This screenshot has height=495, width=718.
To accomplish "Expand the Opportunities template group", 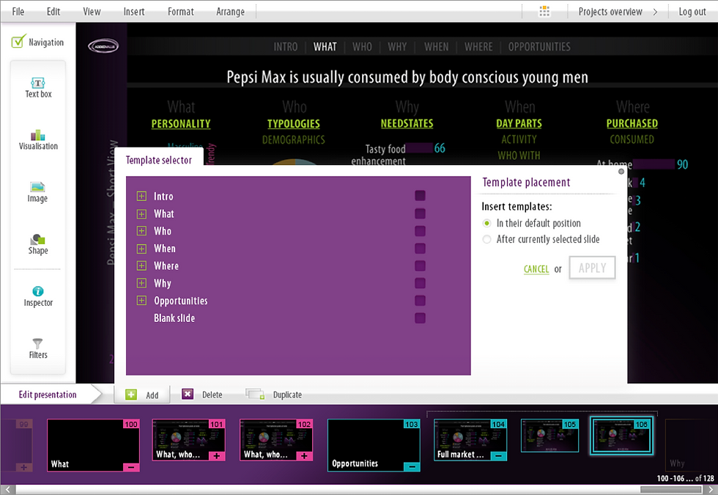I will pyautogui.click(x=141, y=301).
